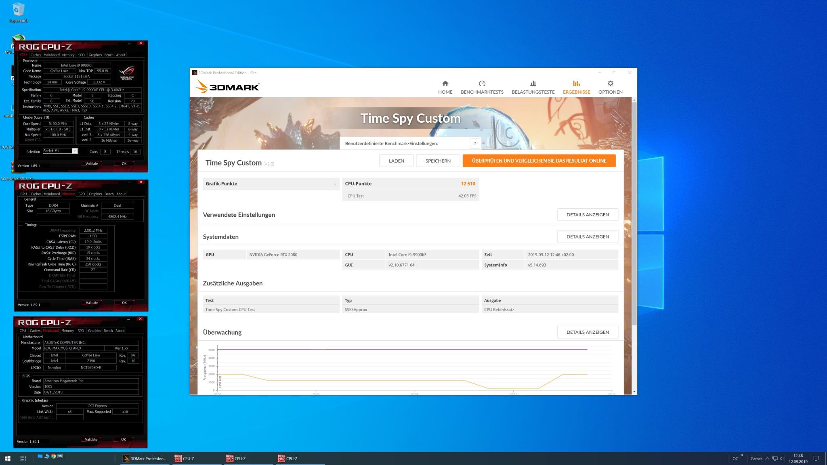827x465 pixels.
Task: Click the 3DMark logo
Action: tap(227, 86)
